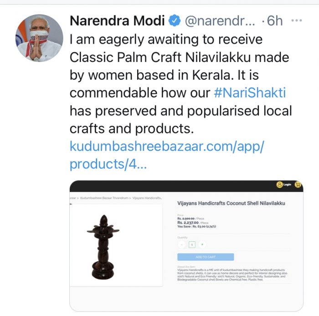Click the Login user icon in preview
Viewport: 319px width, 316px height.
(279, 184)
